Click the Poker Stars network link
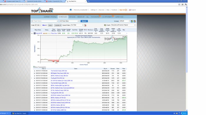 pyautogui.click(x=54, y=33)
